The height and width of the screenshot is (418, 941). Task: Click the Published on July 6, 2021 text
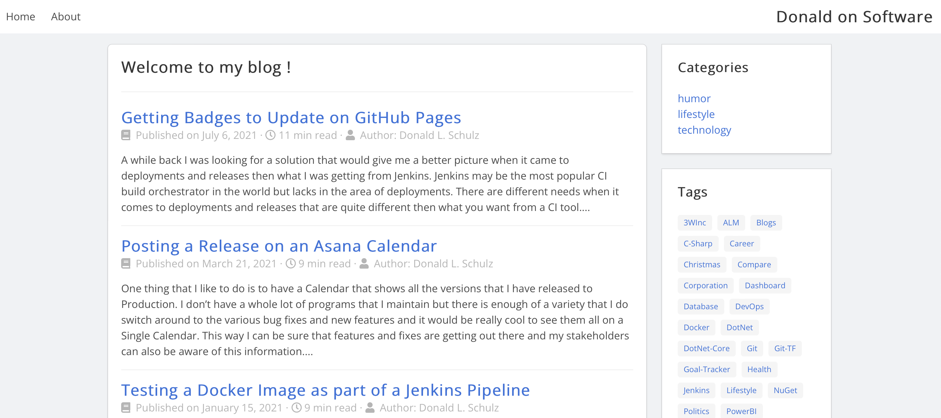coord(196,135)
